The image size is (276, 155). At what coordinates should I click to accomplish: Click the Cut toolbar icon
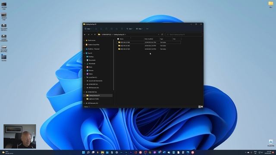pos(96,29)
